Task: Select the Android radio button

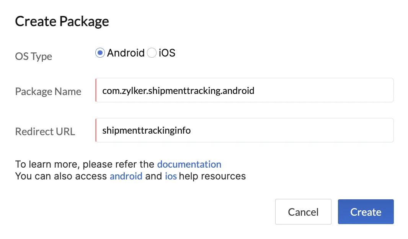Action: point(100,53)
